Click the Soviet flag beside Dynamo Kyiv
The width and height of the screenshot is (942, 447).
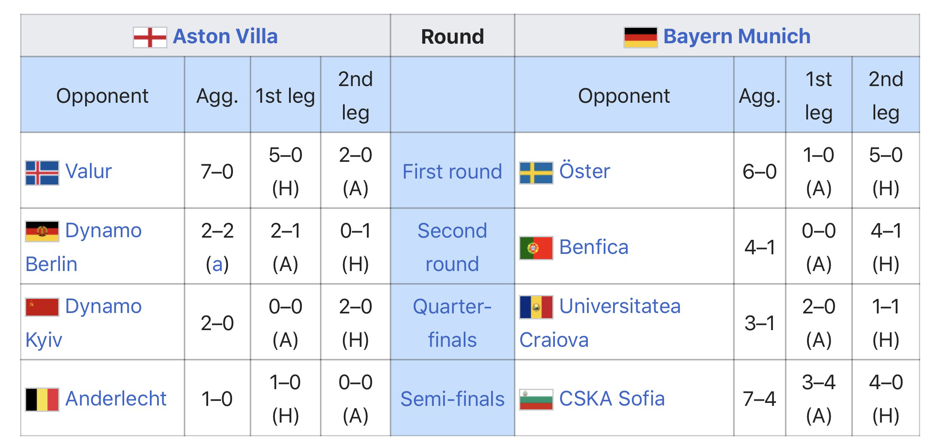point(42,307)
